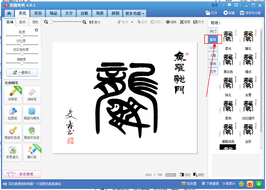Click the 色彩饱和度 saturation slider handle
The image size is (266, 190).
[22, 54]
